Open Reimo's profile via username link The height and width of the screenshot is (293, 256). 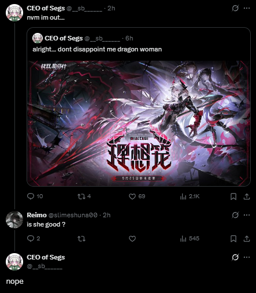(x=73, y=215)
